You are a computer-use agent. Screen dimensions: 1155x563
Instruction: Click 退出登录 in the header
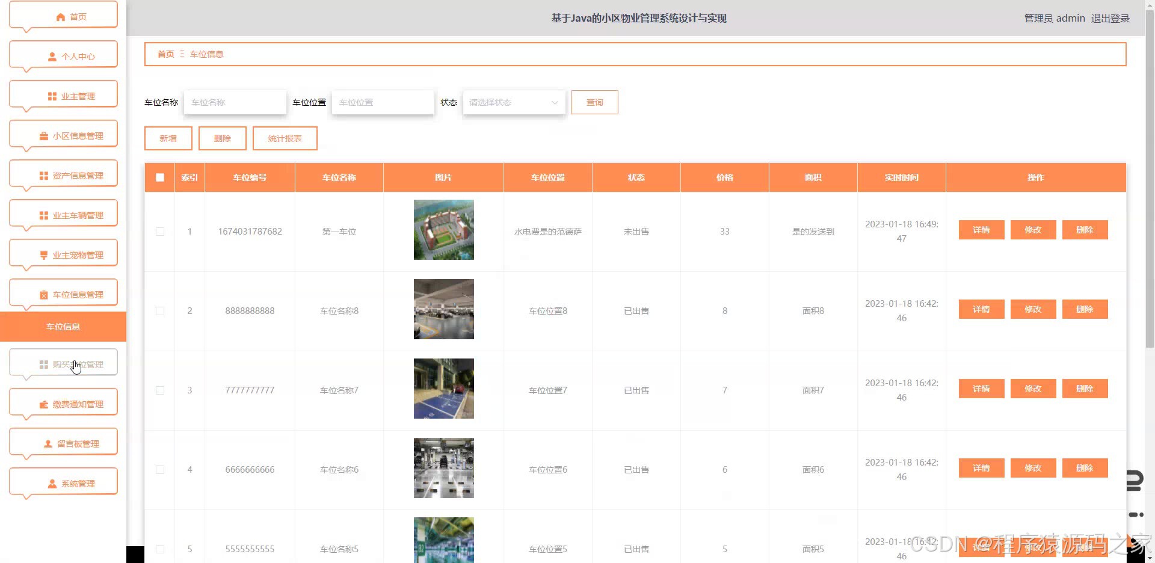pos(1110,18)
